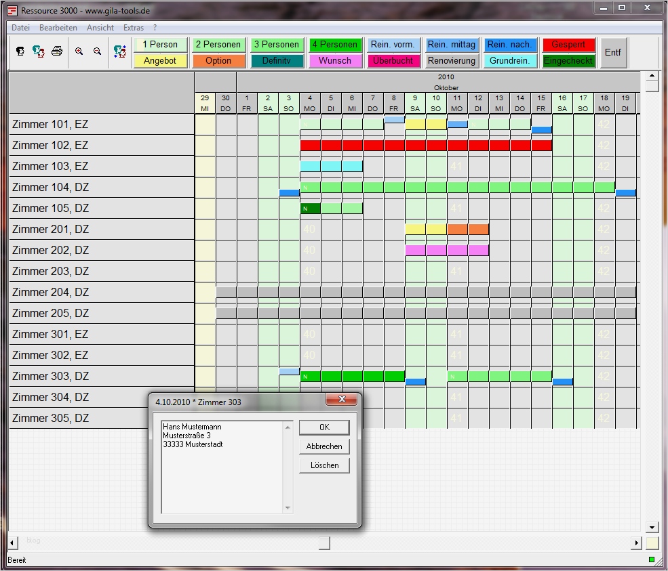Click the red blocked bar on Zimmer 102
Image resolution: width=668 pixels, height=571 pixels.
426,146
